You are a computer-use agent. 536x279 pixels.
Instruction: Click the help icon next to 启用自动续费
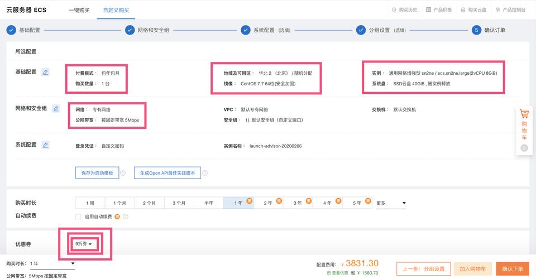[x=126, y=217]
